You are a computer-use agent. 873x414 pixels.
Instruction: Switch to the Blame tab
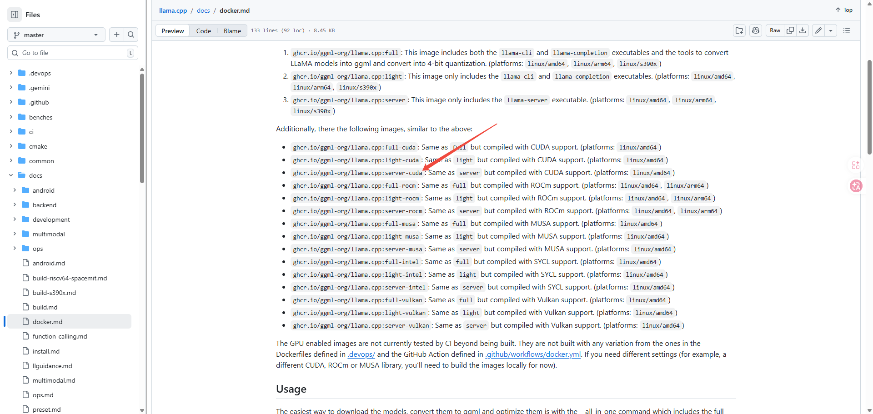232,31
